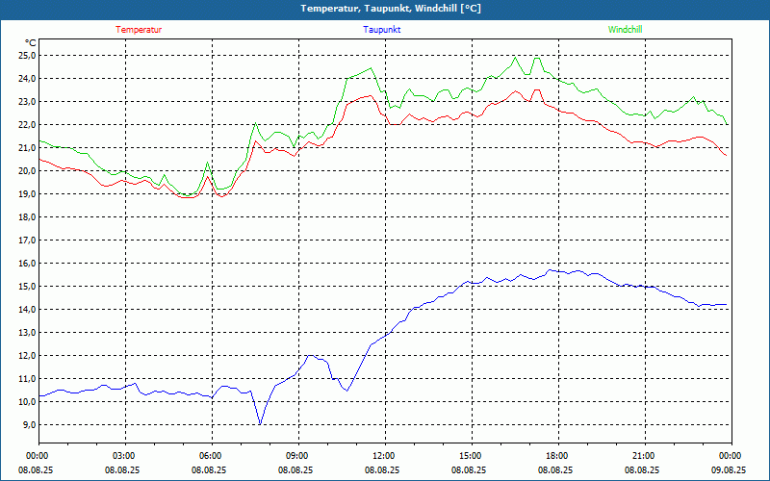Image resolution: width=770 pixels, height=481 pixels.
Task: Click the 17,0 y-axis value
Action: [27, 240]
